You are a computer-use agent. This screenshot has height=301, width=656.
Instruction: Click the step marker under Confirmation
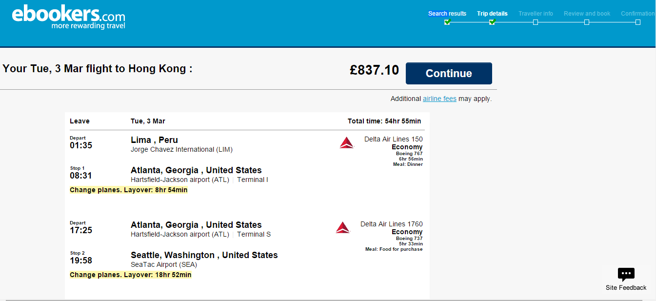(x=638, y=22)
